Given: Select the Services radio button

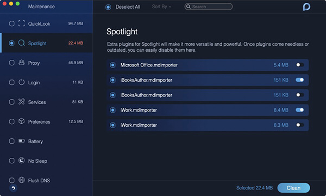Looking at the screenshot, I should click(11, 102).
